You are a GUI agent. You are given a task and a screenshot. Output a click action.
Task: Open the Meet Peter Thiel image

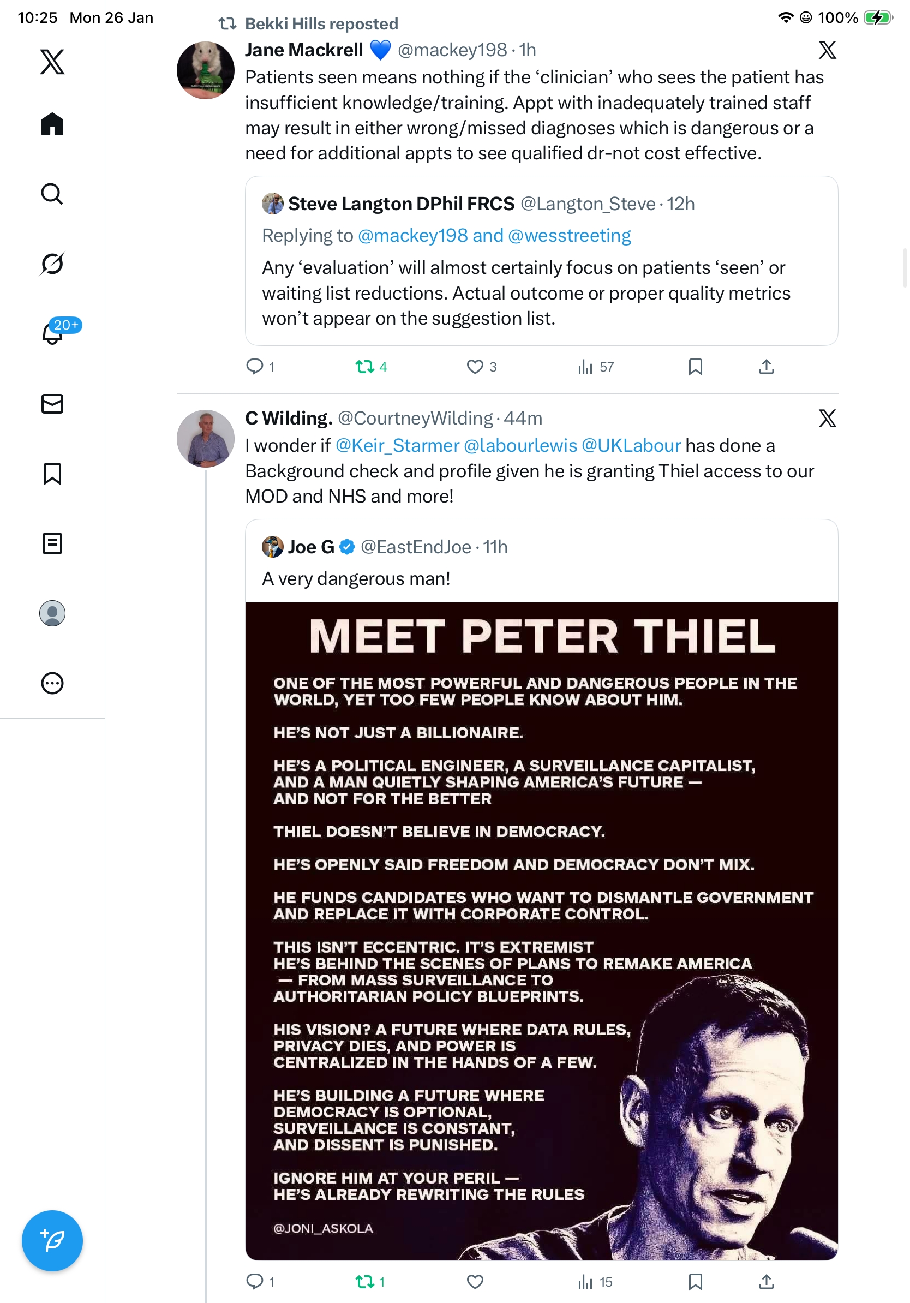541,931
